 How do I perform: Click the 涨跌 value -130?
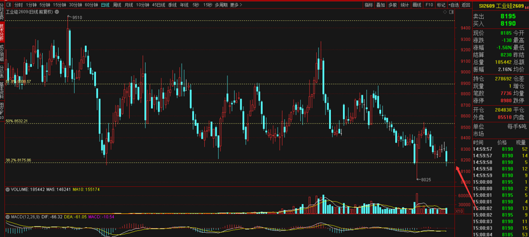[507, 40]
